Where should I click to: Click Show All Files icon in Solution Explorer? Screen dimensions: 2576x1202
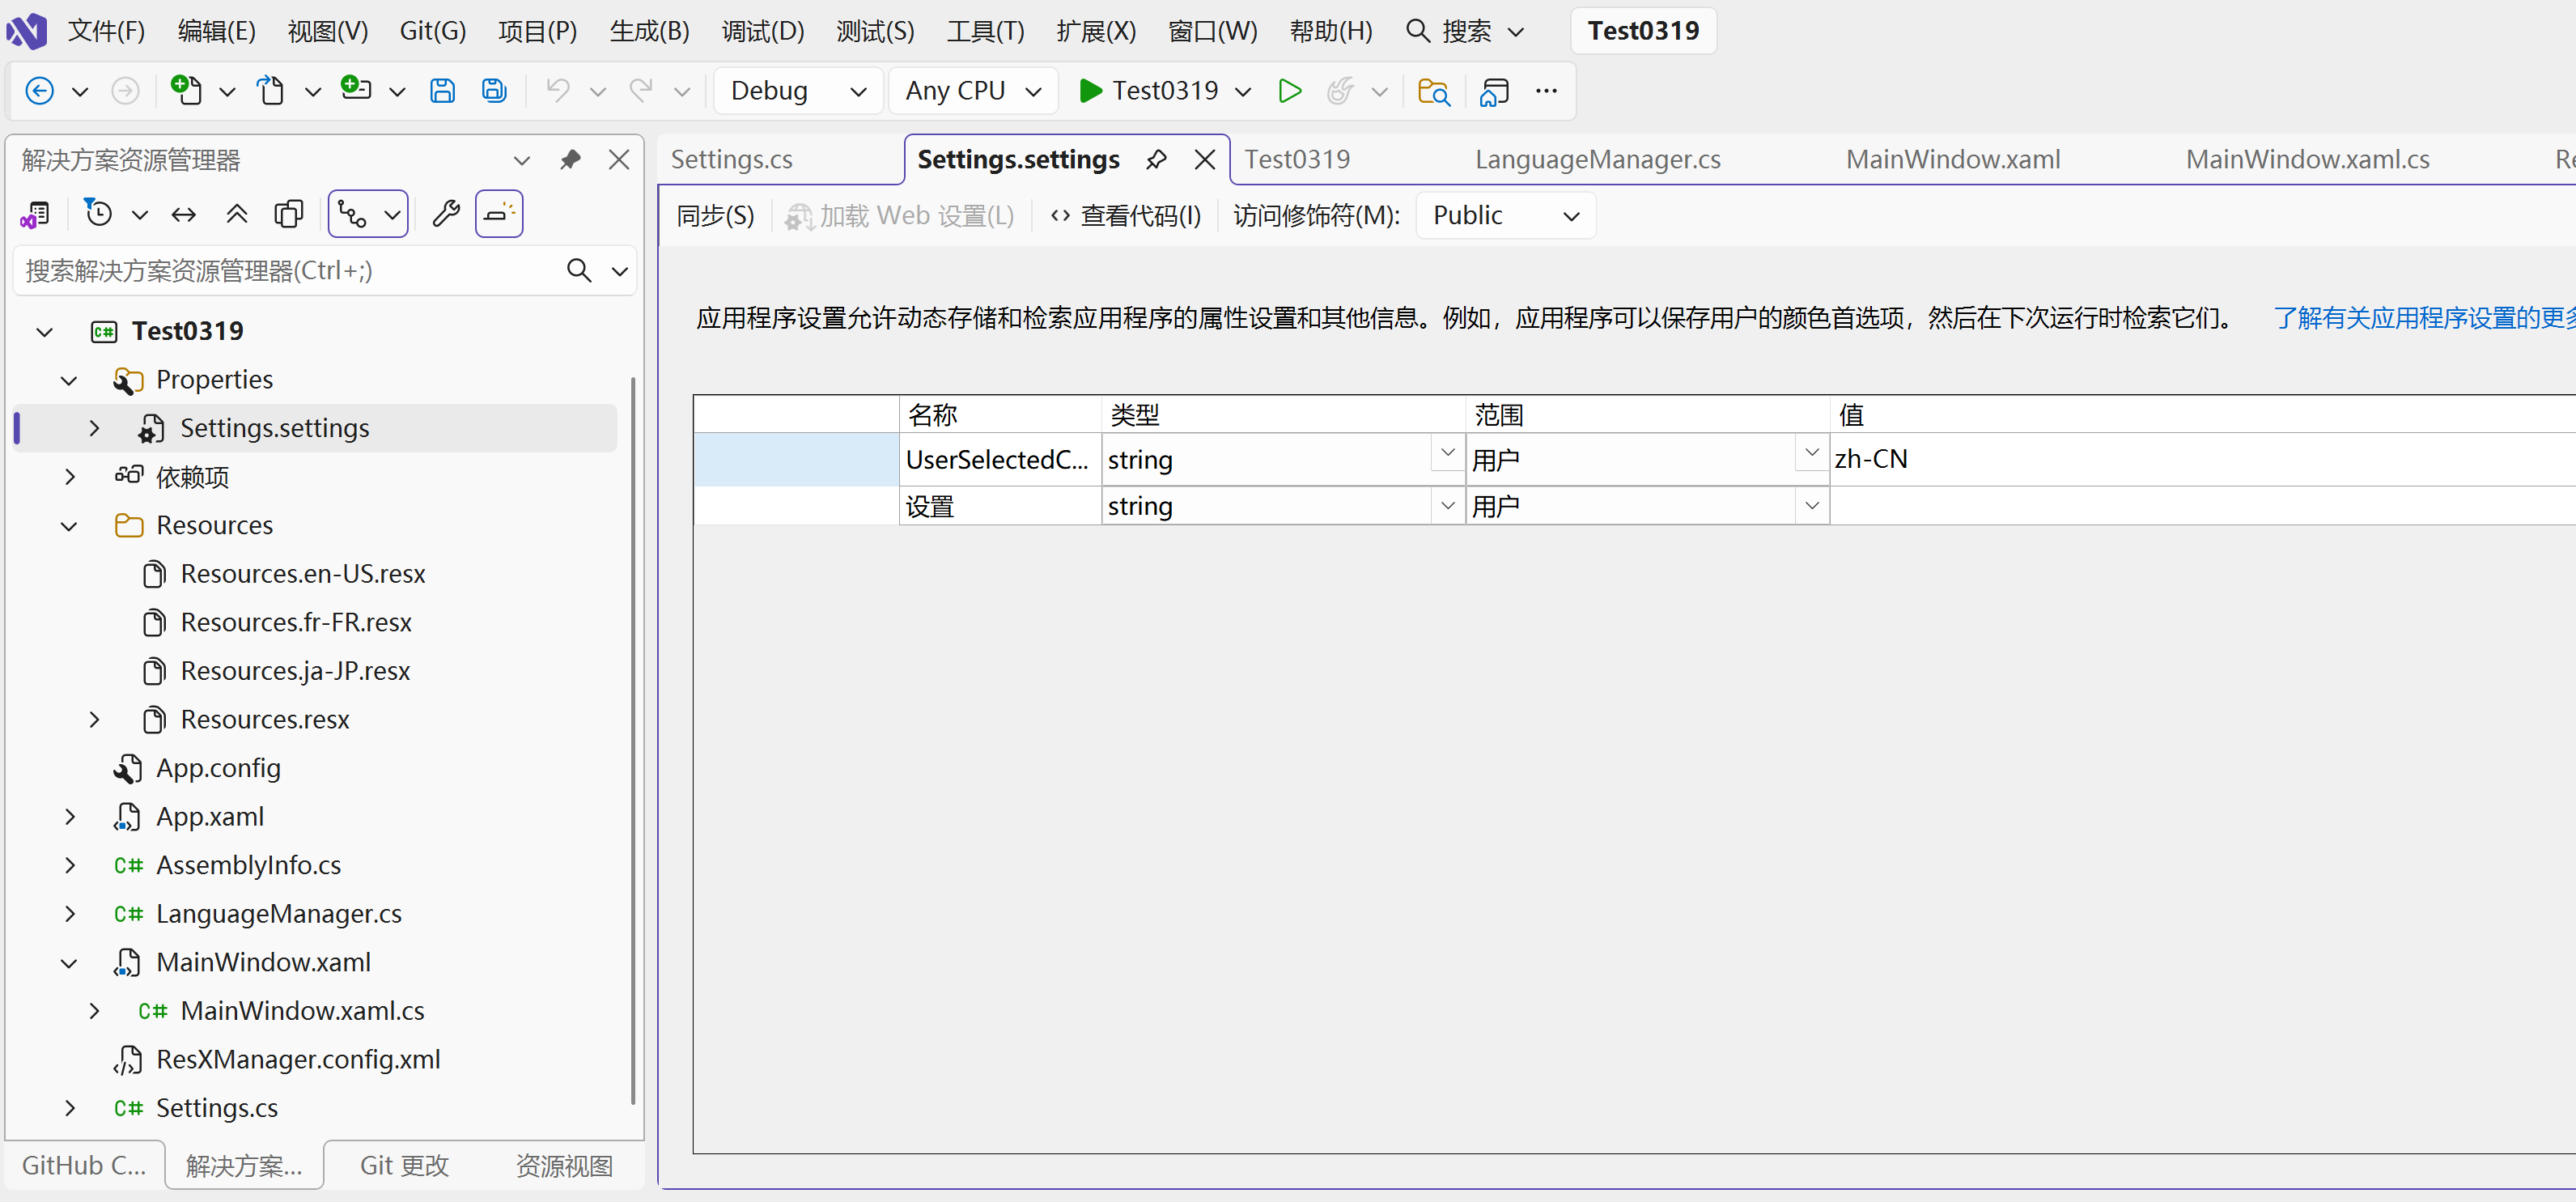pyautogui.click(x=289, y=214)
